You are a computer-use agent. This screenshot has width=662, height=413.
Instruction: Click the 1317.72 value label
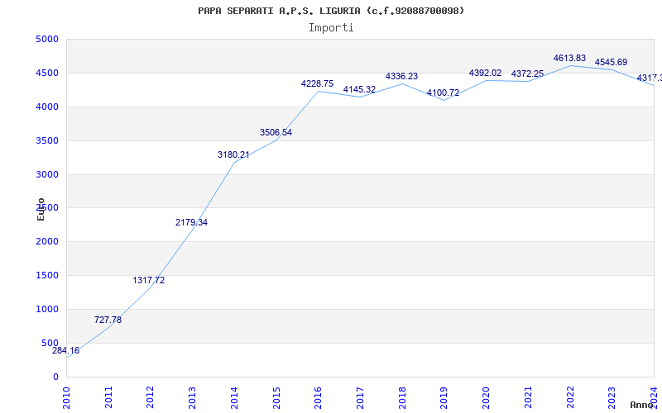pos(149,280)
